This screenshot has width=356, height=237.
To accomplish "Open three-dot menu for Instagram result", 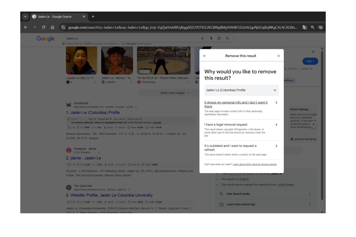I will [x=99, y=152].
